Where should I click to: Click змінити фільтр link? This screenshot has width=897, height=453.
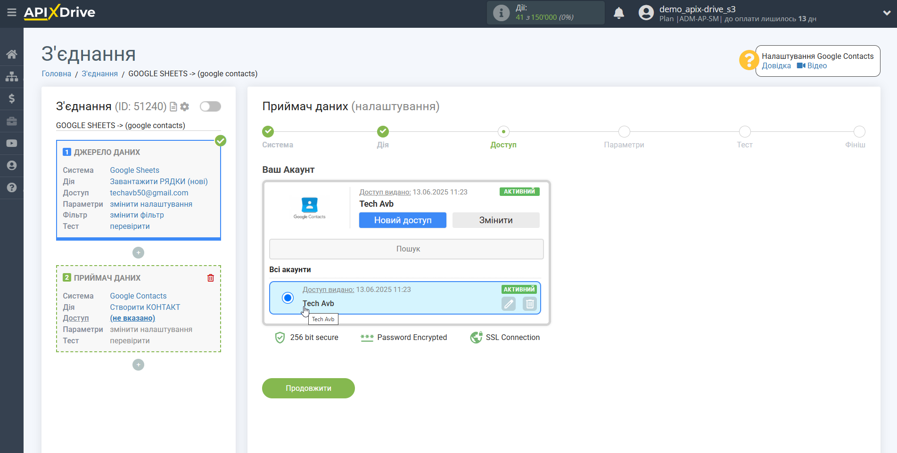click(137, 215)
